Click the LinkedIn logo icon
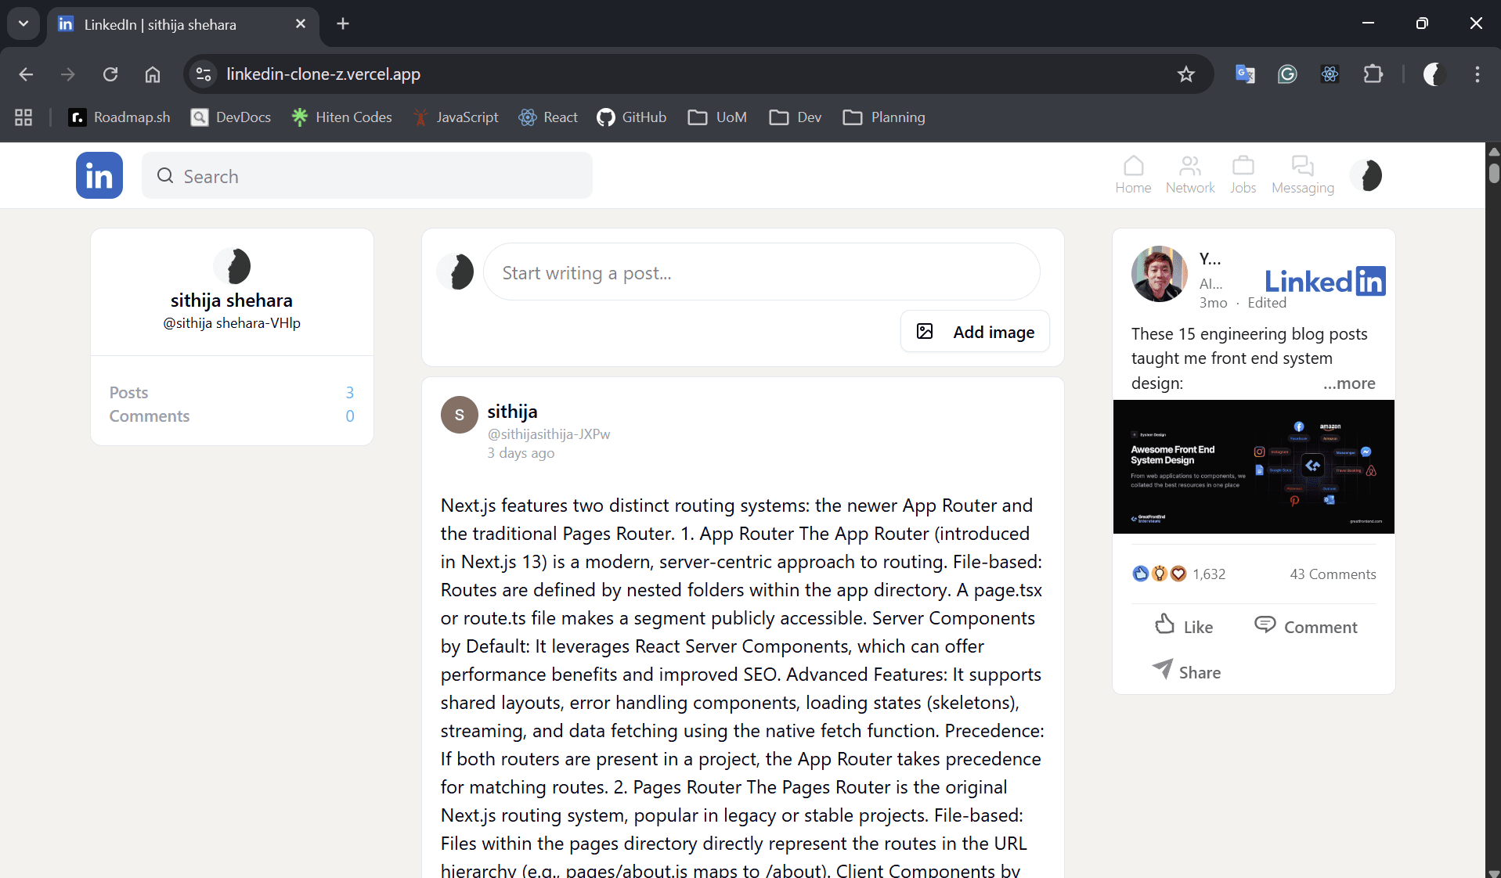1501x878 pixels. click(x=99, y=175)
